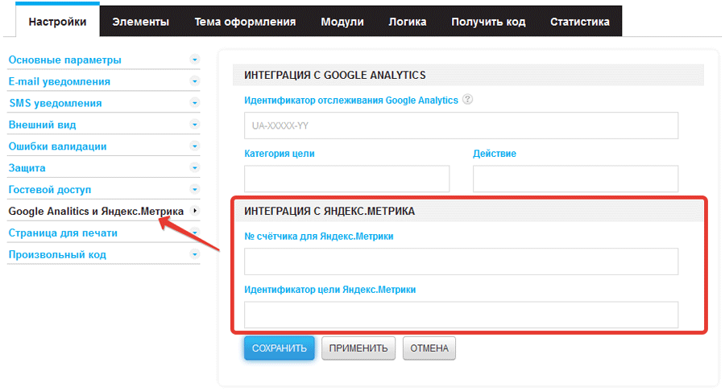
Task: Click help icon next to Google Analytics identifier
Action: click(x=467, y=101)
